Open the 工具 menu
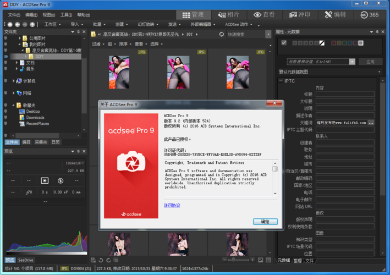The image size is (390, 275). 66,15
